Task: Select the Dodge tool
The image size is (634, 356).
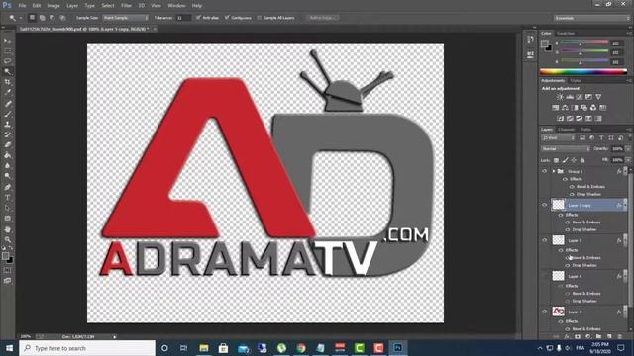Action: (7, 176)
